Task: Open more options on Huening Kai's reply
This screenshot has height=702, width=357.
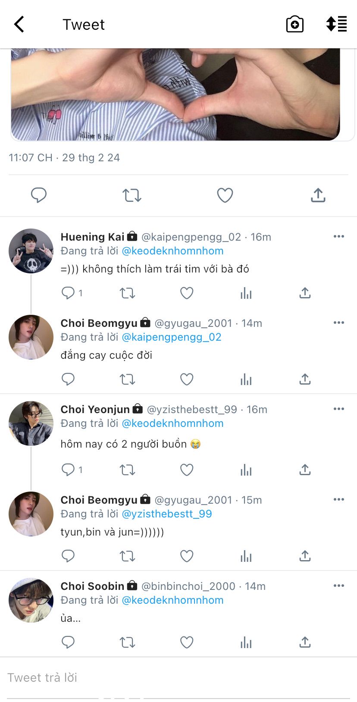Action: click(339, 236)
